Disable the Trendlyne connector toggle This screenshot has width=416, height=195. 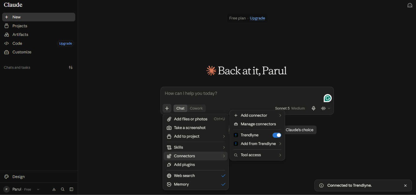(277, 135)
